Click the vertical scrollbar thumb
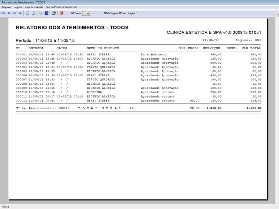This screenshot has height=209, width=279. (277, 15)
